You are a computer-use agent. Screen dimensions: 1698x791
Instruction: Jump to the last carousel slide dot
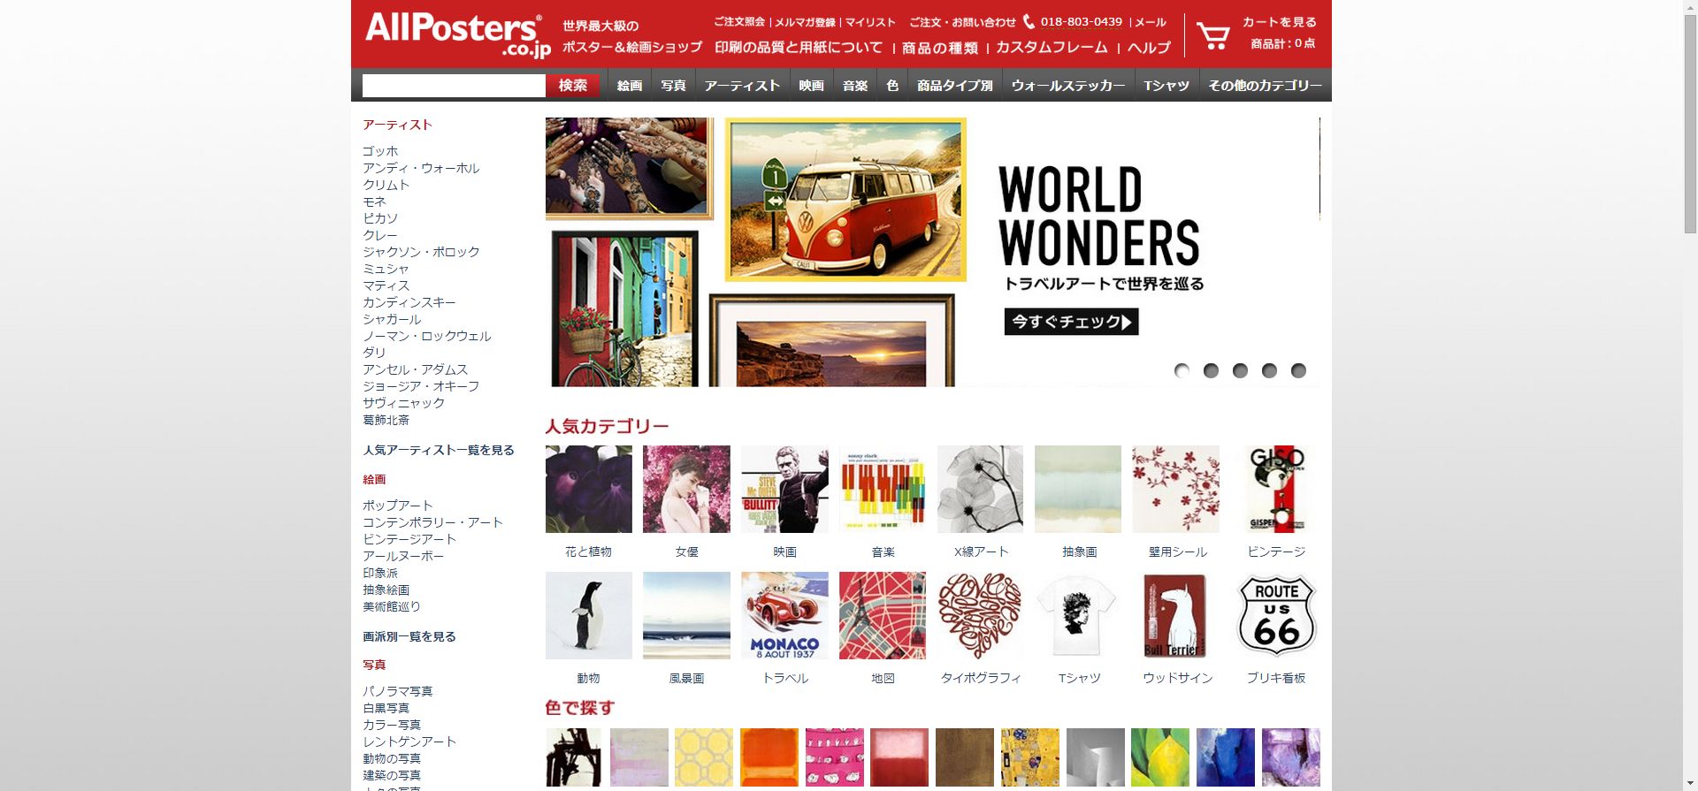(1298, 370)
